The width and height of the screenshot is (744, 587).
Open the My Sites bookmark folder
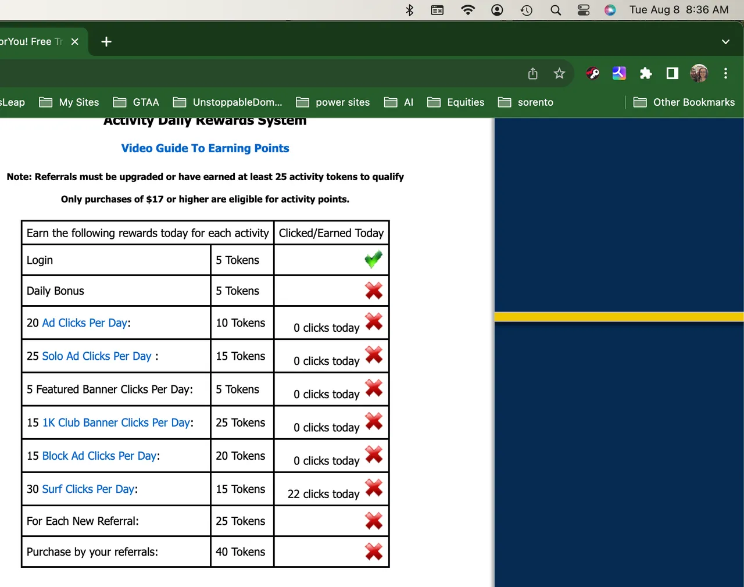pos(69,102)
